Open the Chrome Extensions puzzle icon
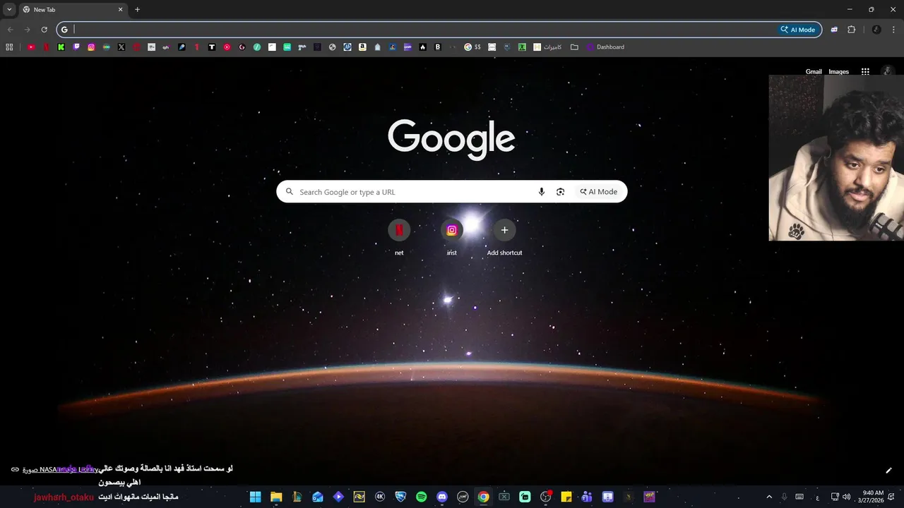The width and height of the screenshot is (904, 508). tap(851, 30)
